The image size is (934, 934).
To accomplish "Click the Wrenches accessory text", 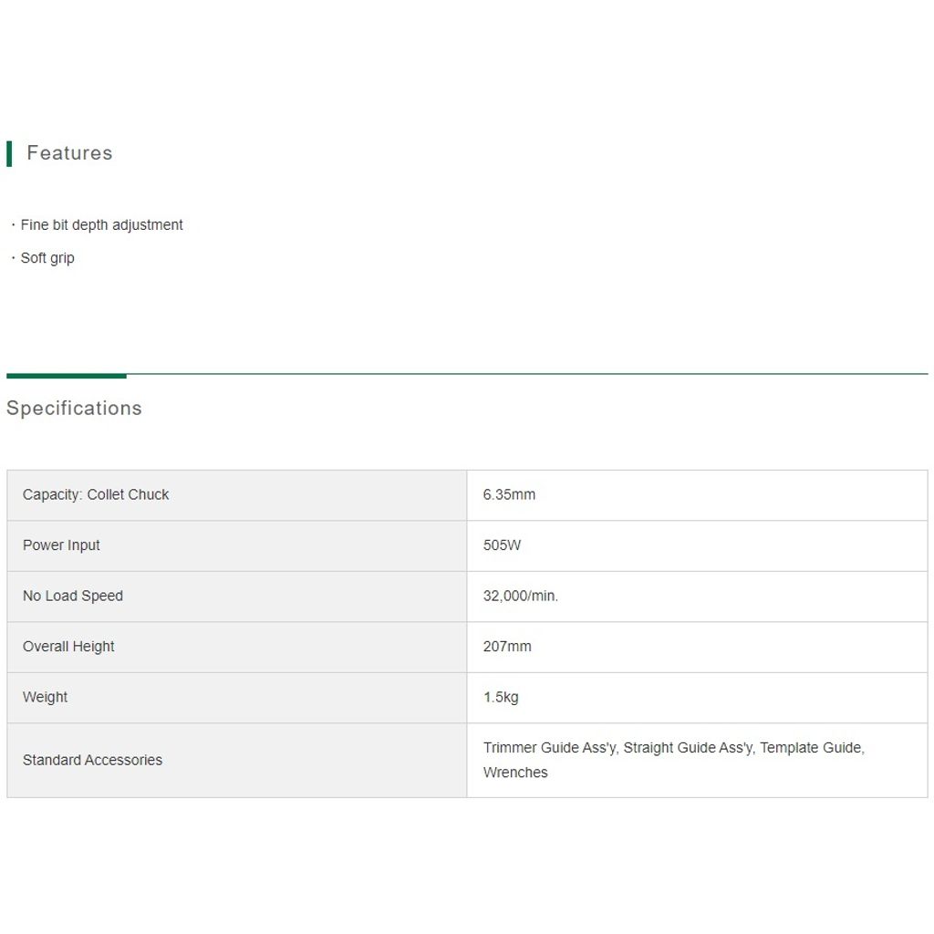I will [515, 773].
